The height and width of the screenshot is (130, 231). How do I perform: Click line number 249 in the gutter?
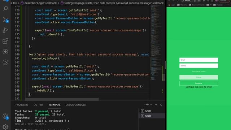(x=17, y=90)
